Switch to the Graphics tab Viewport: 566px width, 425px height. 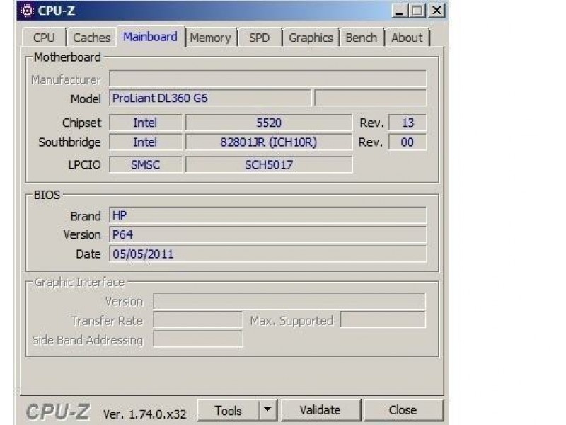[311, 38]
